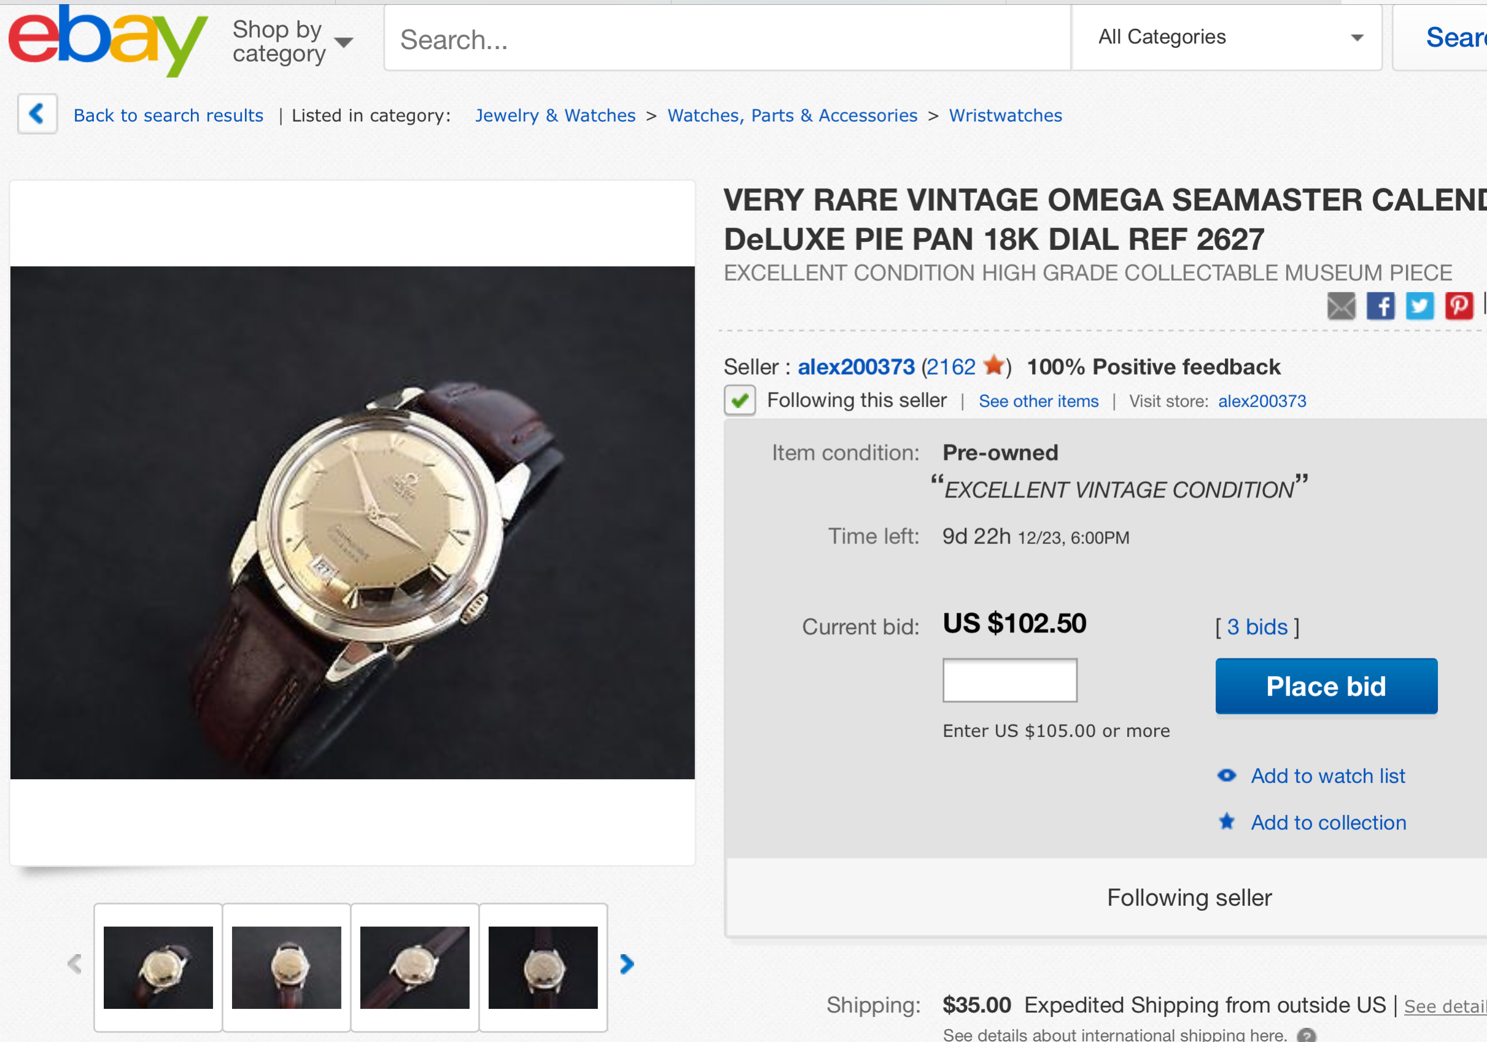Click the bid amount input field

(1009, 680)
